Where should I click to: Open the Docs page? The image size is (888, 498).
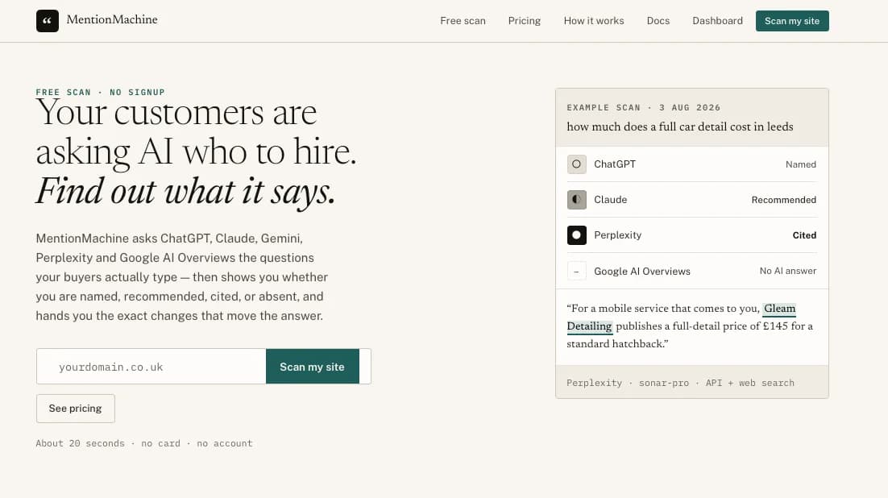(x=658, y=21)
